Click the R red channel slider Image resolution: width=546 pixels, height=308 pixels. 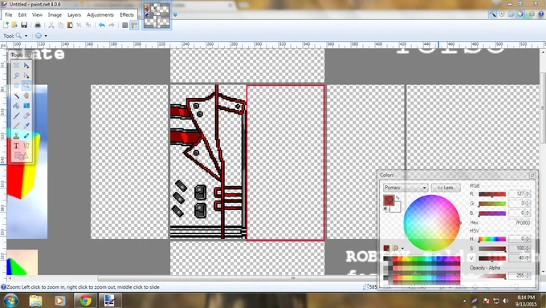[x=492, y=194]
